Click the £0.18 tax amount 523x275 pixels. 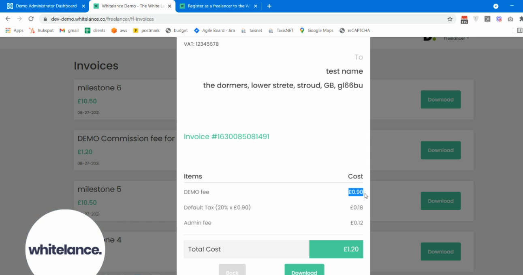[356, 207]
